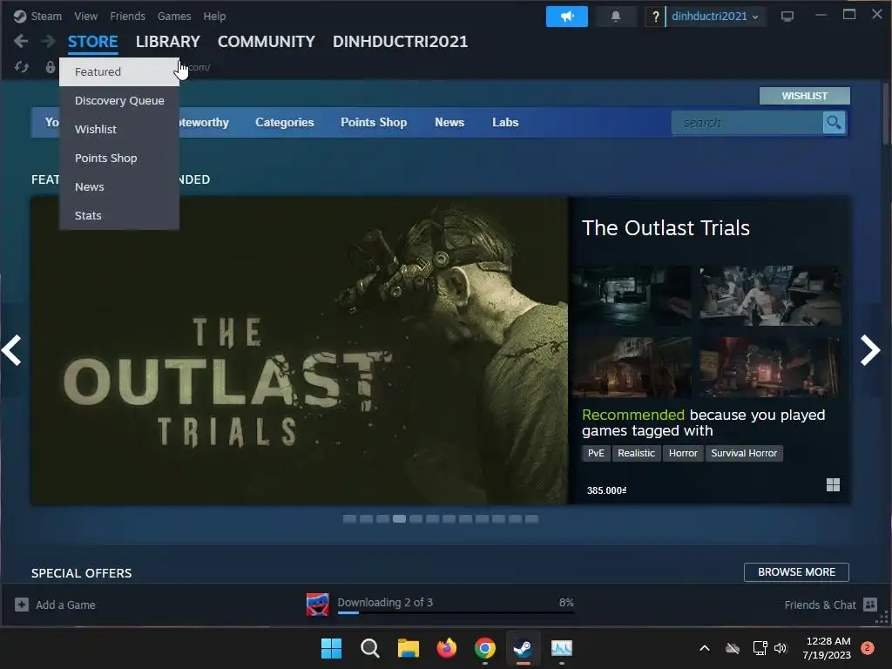Click the downloading game thumbnail icon
The width and height of the screenshot is (892, 669).
coord(317,605)
